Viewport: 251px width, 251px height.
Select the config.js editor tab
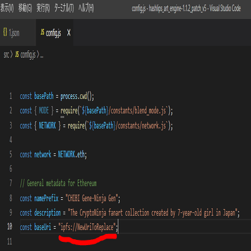coord(54,33)
